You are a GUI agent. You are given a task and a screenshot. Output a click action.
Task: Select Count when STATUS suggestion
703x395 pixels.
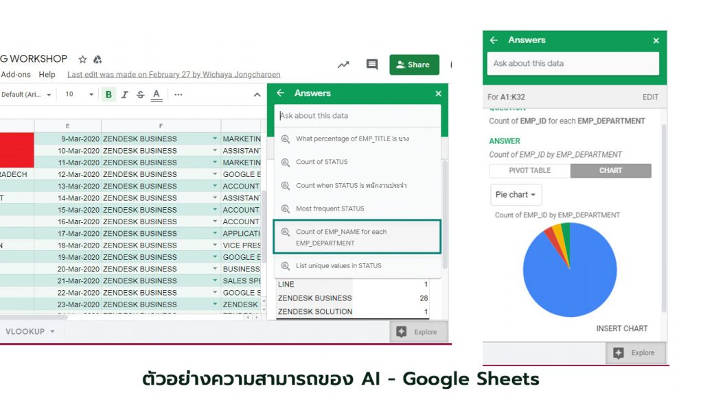(x=357, y=185)
